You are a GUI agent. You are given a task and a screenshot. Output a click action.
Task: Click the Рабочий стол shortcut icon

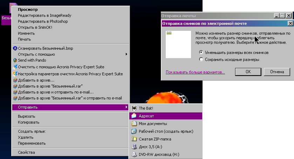pyautogui.click(x=134, y=131)
